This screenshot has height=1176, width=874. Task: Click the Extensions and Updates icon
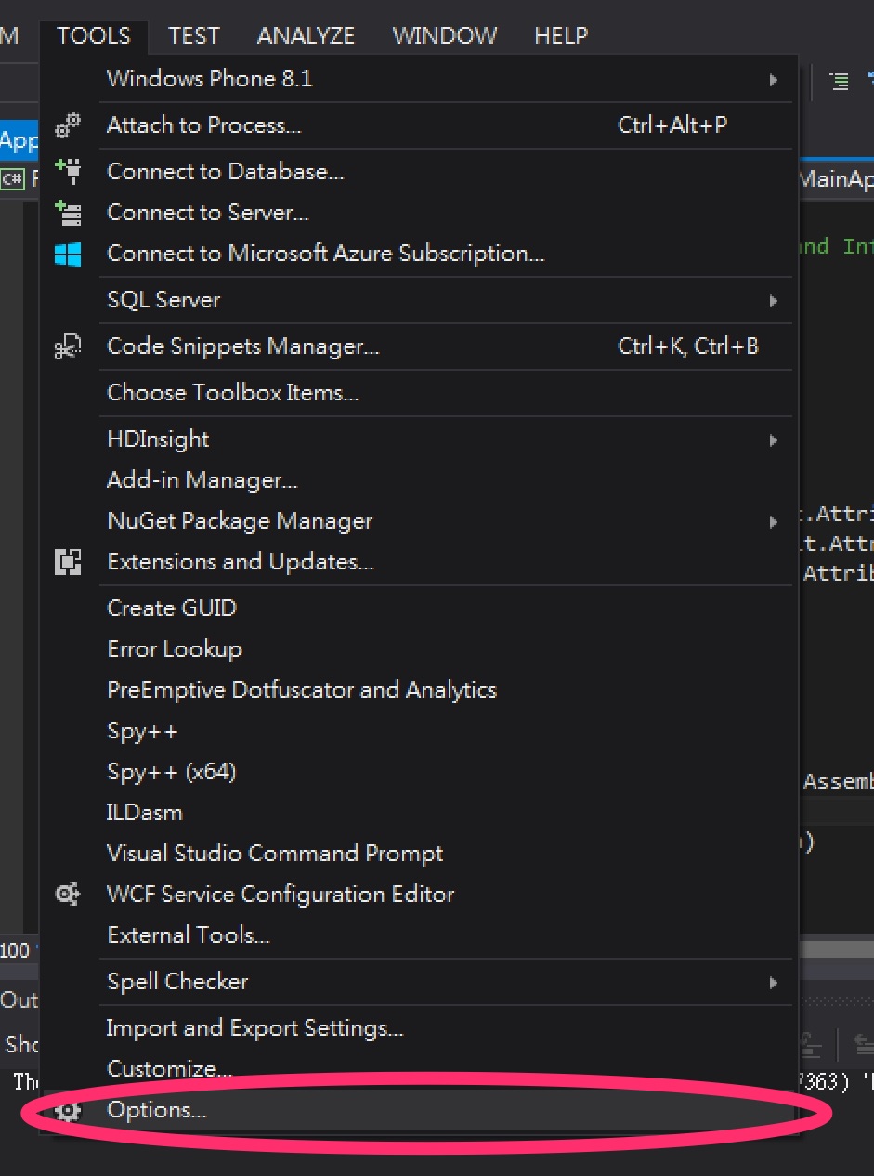pyautogui.click(x=68, y=562)
